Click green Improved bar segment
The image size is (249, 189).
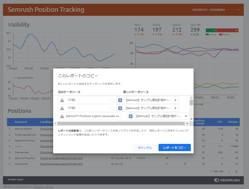(x=211, y=30)
